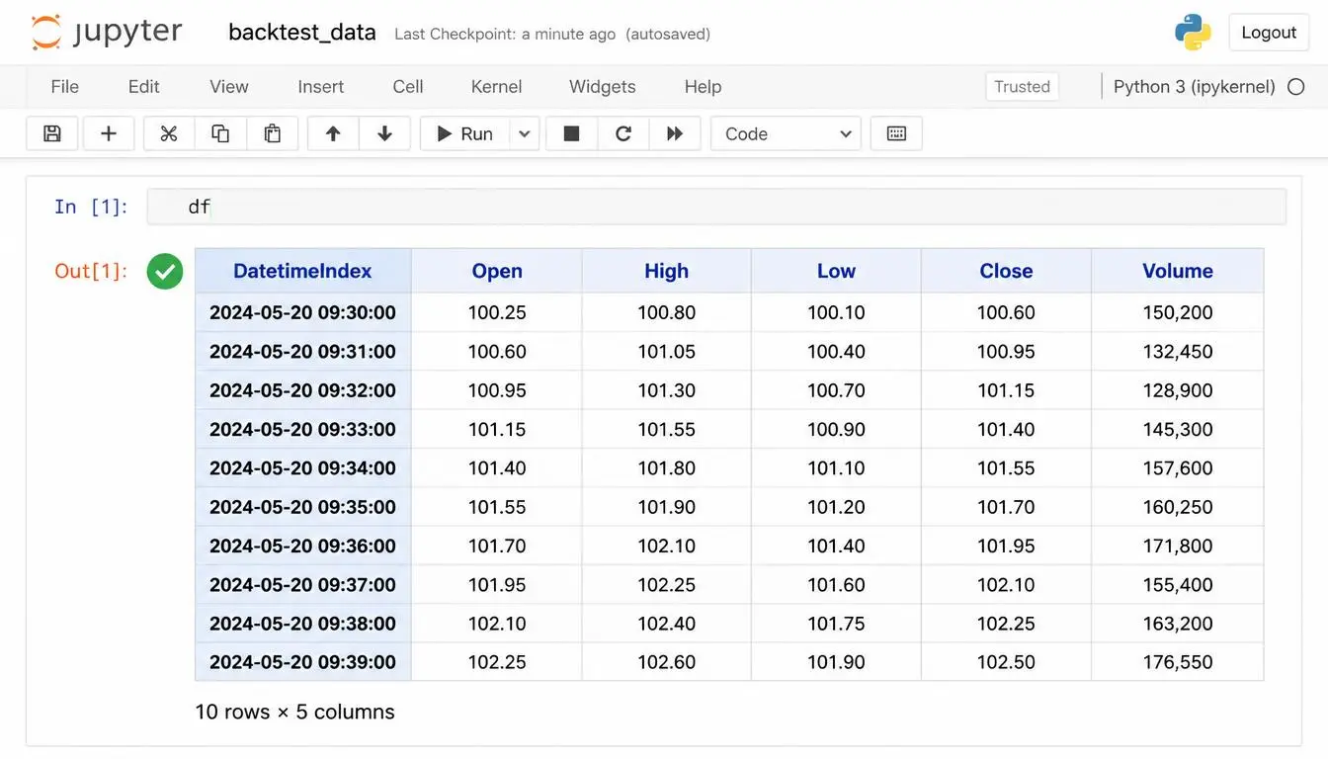Click the "10 rows × 5 columns" summary
The image size is (1328, 759).
coord(294,712)
